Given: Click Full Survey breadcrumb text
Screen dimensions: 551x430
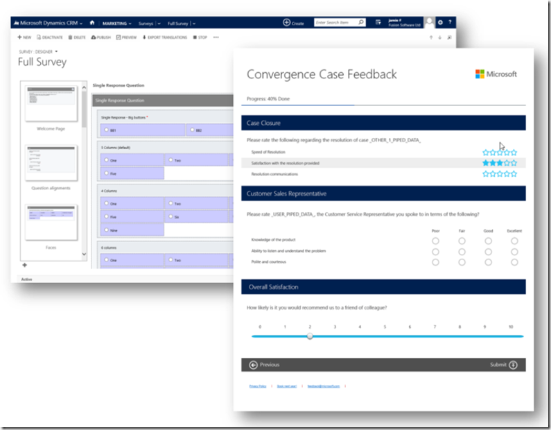Looking at the screenshot, I should point(178,24).
